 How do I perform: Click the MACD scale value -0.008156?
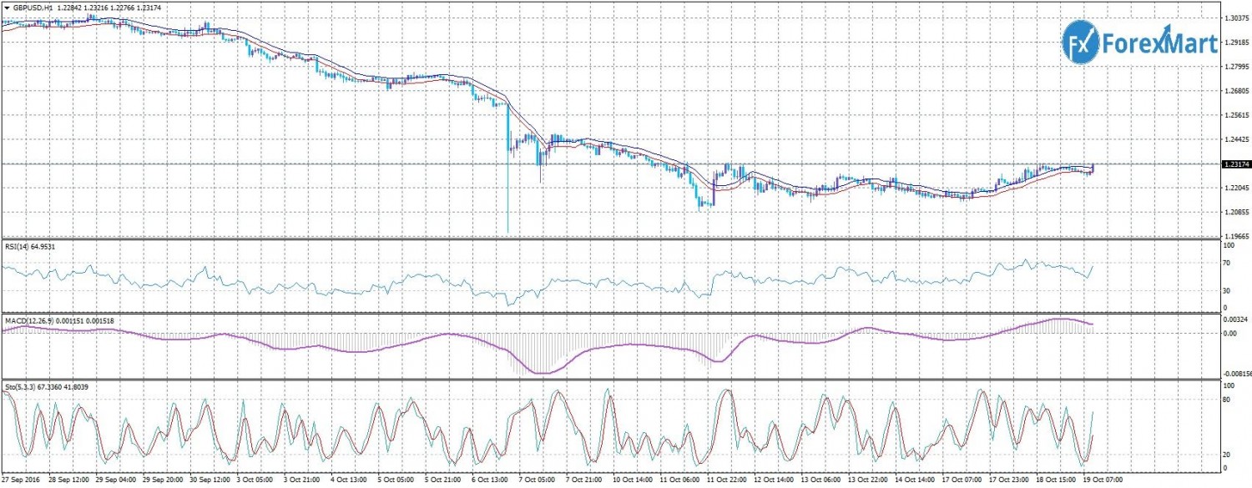[x=1236, y=374]
